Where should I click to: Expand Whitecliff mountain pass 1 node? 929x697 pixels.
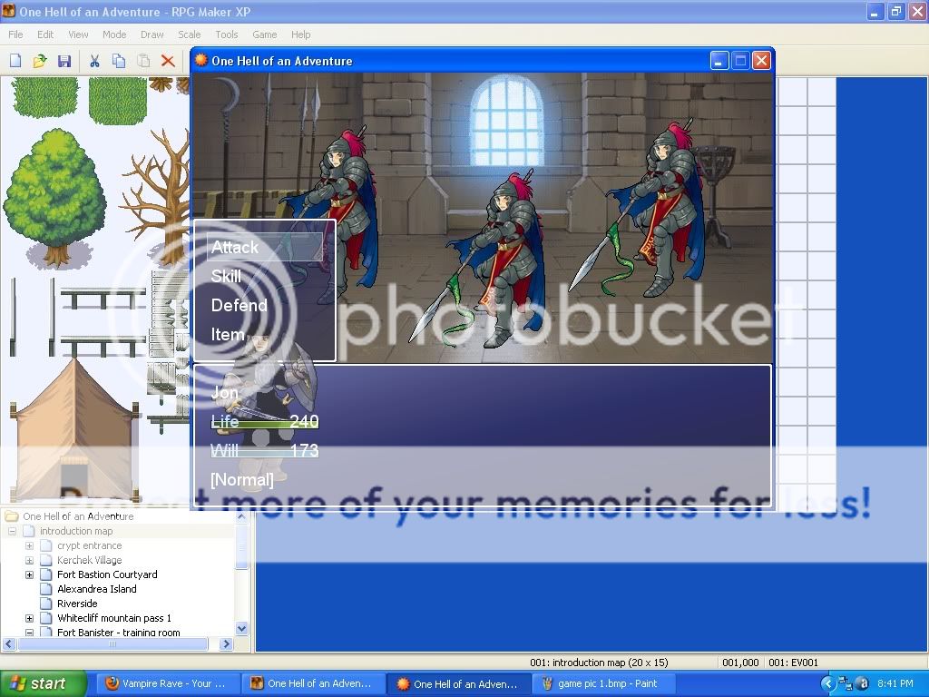pos(29,618)
